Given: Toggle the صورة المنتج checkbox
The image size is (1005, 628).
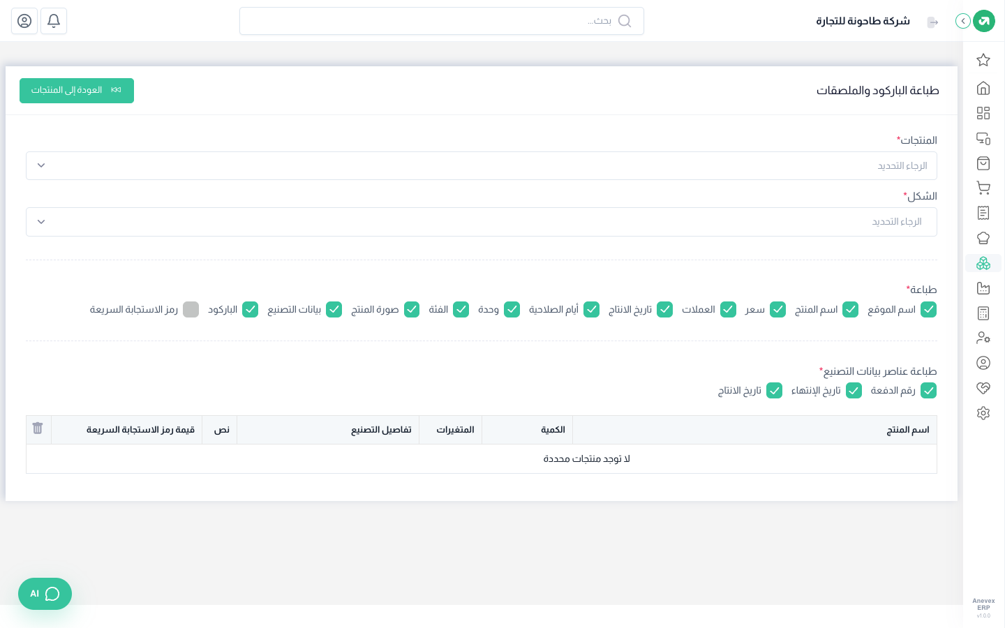Looking at the screenshot, I should point(412,309).
